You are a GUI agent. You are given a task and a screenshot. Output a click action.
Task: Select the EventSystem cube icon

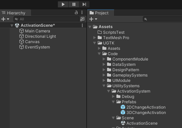(x=21, y=47)
